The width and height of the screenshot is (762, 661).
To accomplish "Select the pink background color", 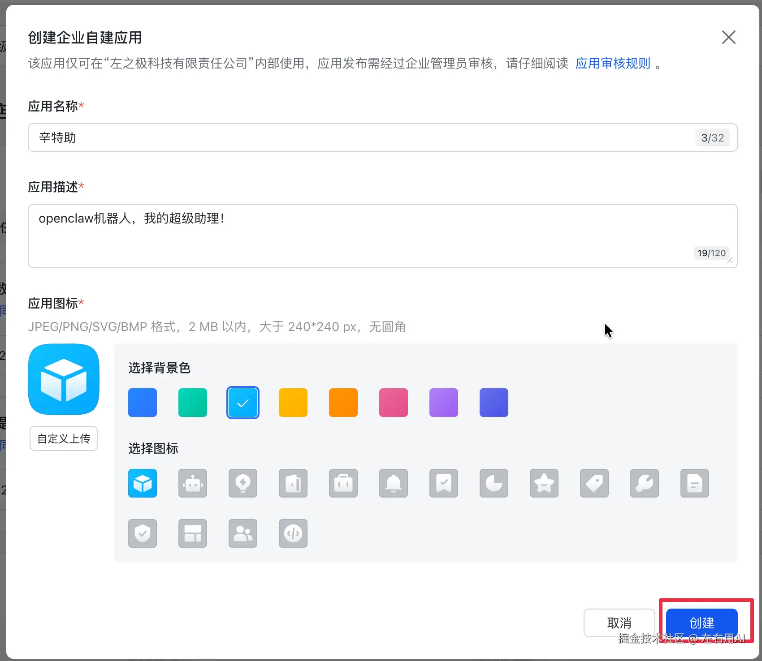I will coord(394,403).
